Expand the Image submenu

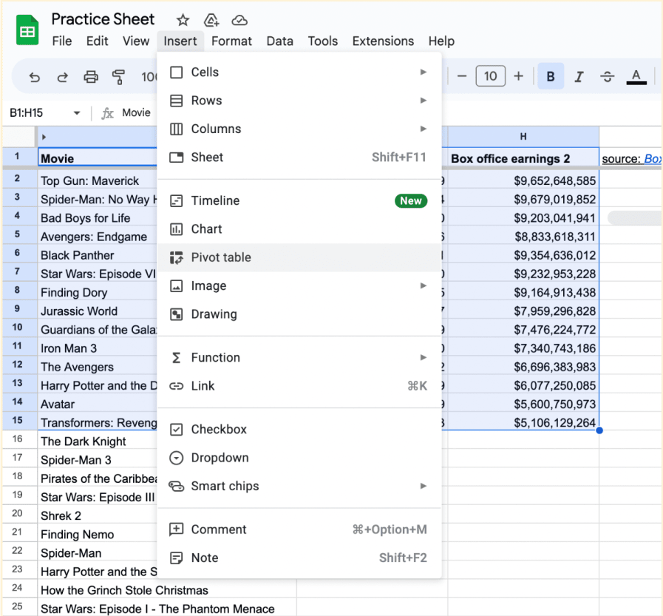(x=299, y=285)
